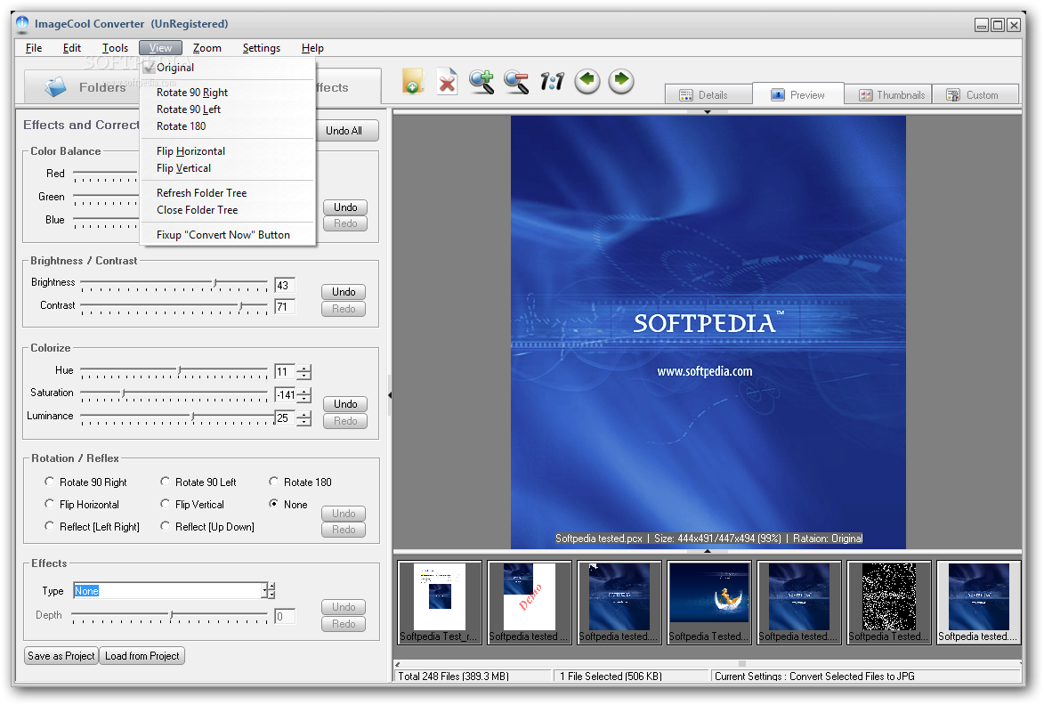
Task: Click the thumbnail strip horizontal scrollbar
Action: click(x=708, y=664)
